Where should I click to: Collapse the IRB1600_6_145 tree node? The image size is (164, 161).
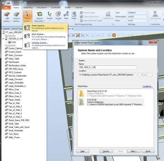[x=3, y=39]
